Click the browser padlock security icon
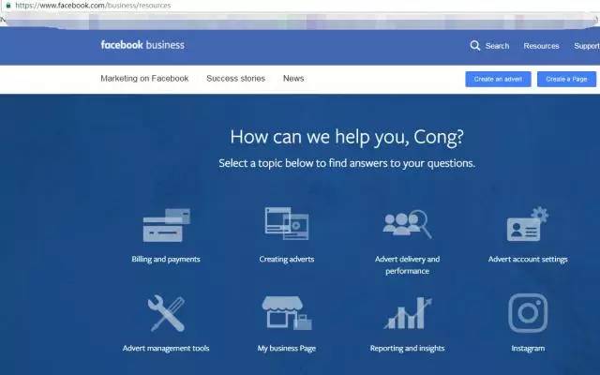Viewport: 600px width, 375px height. coord(8,6)
